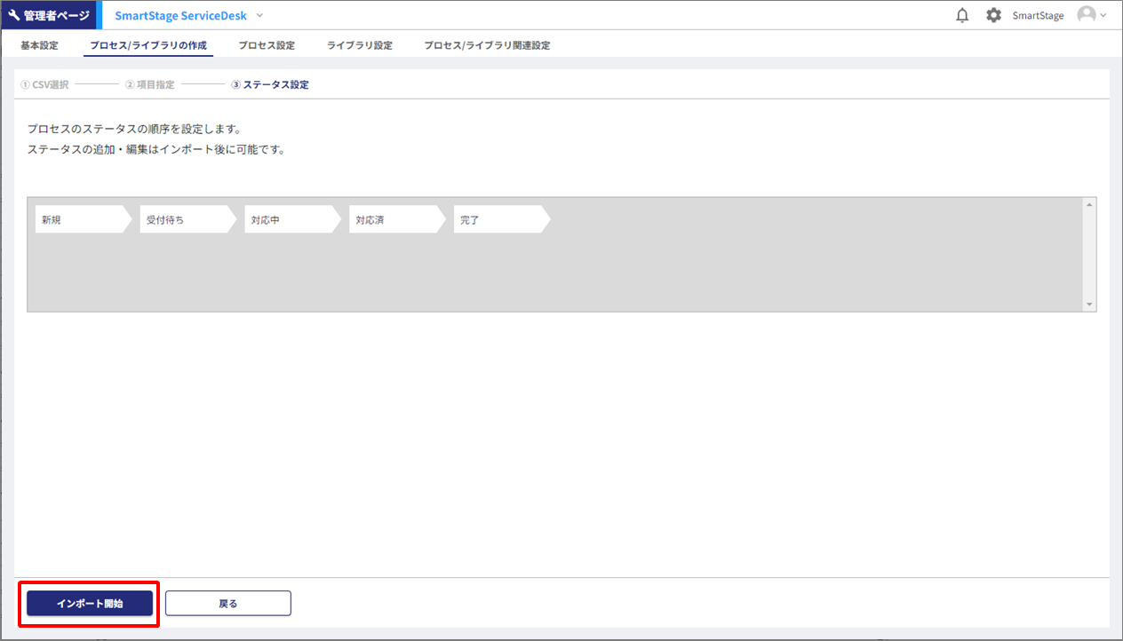Open the プロセス設定 tab

click(267, 45)
